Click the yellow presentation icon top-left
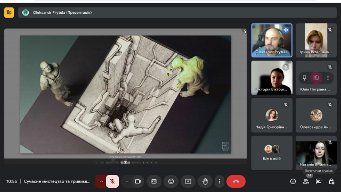 [9, 13]
